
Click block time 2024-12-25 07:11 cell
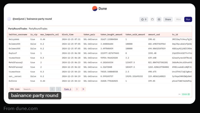click(71, 39)
